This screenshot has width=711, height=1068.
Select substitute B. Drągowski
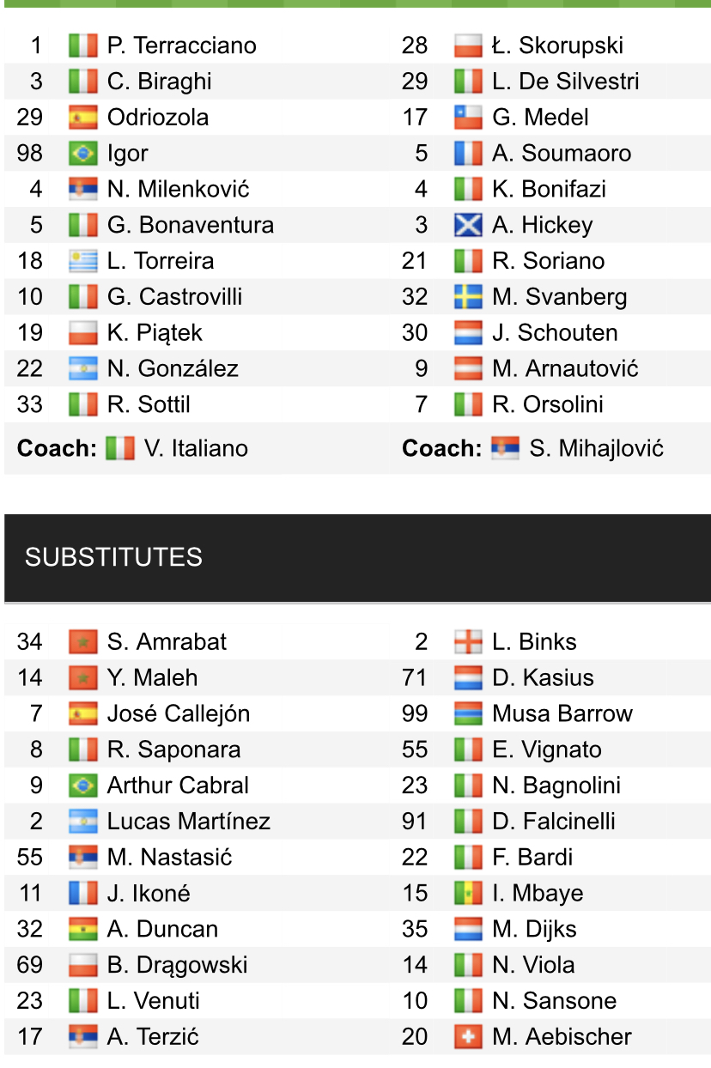coord(177,965)
